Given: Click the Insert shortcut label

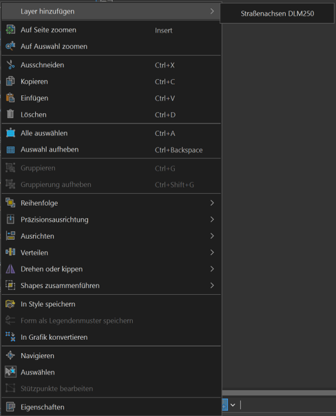Looking at the screenshot, I should click(163, 31).
